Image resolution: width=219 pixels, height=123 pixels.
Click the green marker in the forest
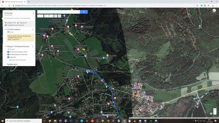click(x=200, y=26)
